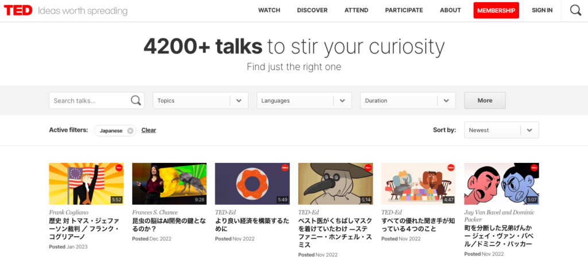Click SIGN IN
Image resolution: width=588 pixels, height=265 pixels.
pos(542,10)
